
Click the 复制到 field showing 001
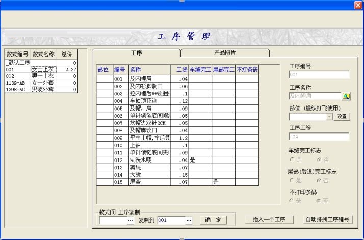point(172,220)
